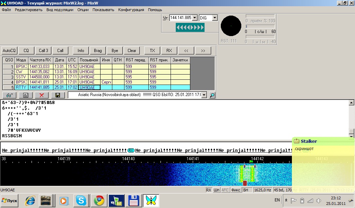Click the red RTTY marker on the waterfall
The width and height of the screenshot is (355, 208).
tap(245, 183)
